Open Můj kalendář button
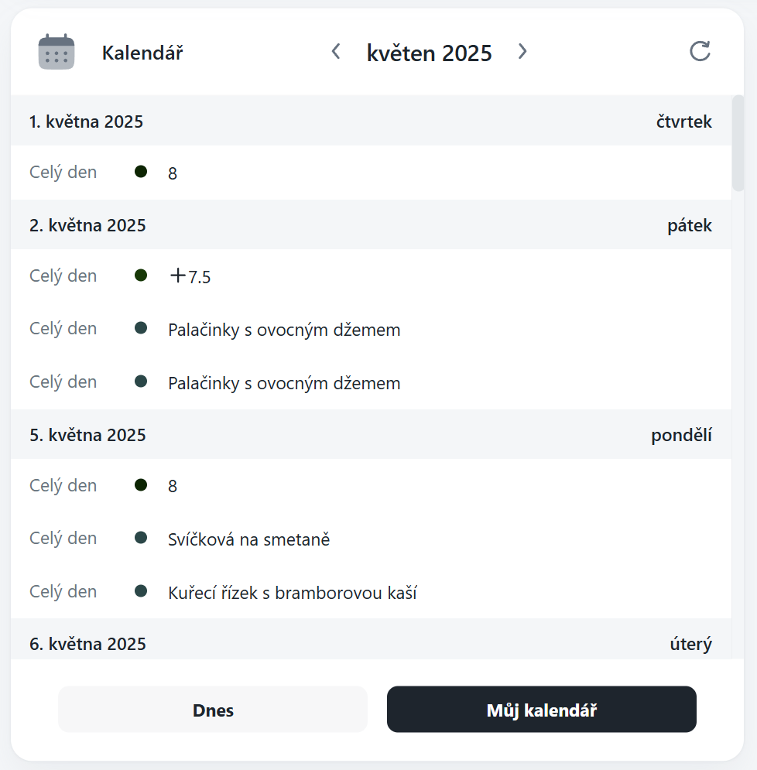The image size is (757, 770). tap(541, 710)
